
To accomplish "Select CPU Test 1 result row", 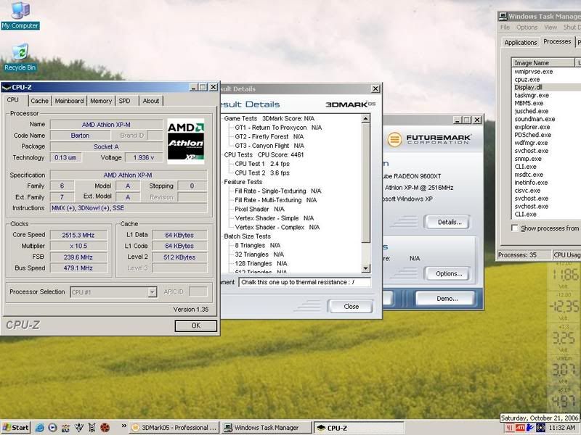I will click(262, 164).
